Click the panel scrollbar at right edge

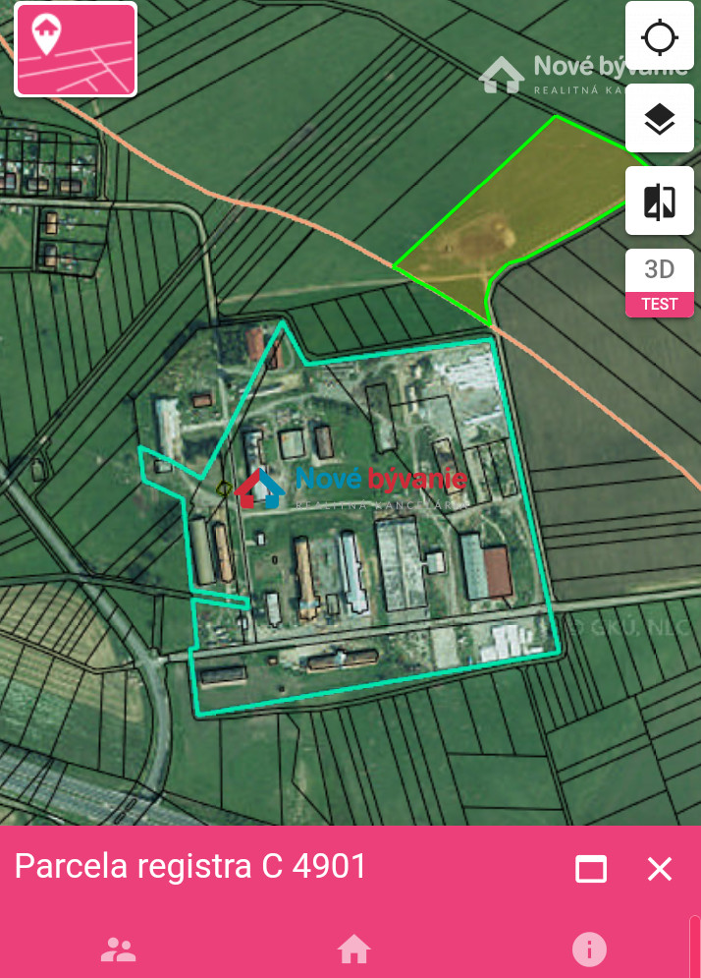(x=695, y=947)
